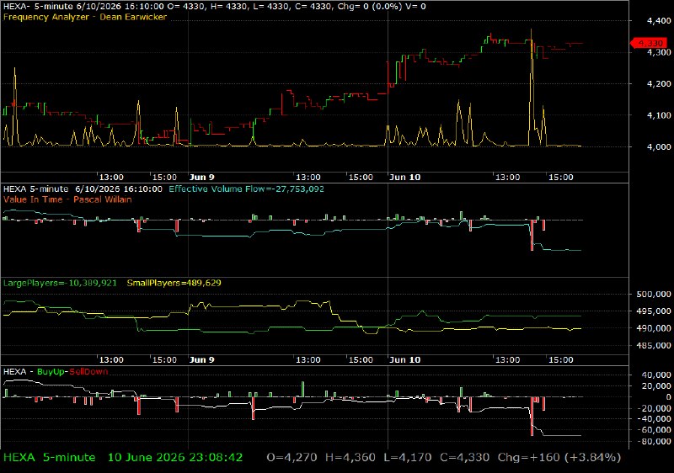This screenshot has height=473, width=674.
Task: Click the 490,000 axis label in players panel
Action: coord(654,328)
